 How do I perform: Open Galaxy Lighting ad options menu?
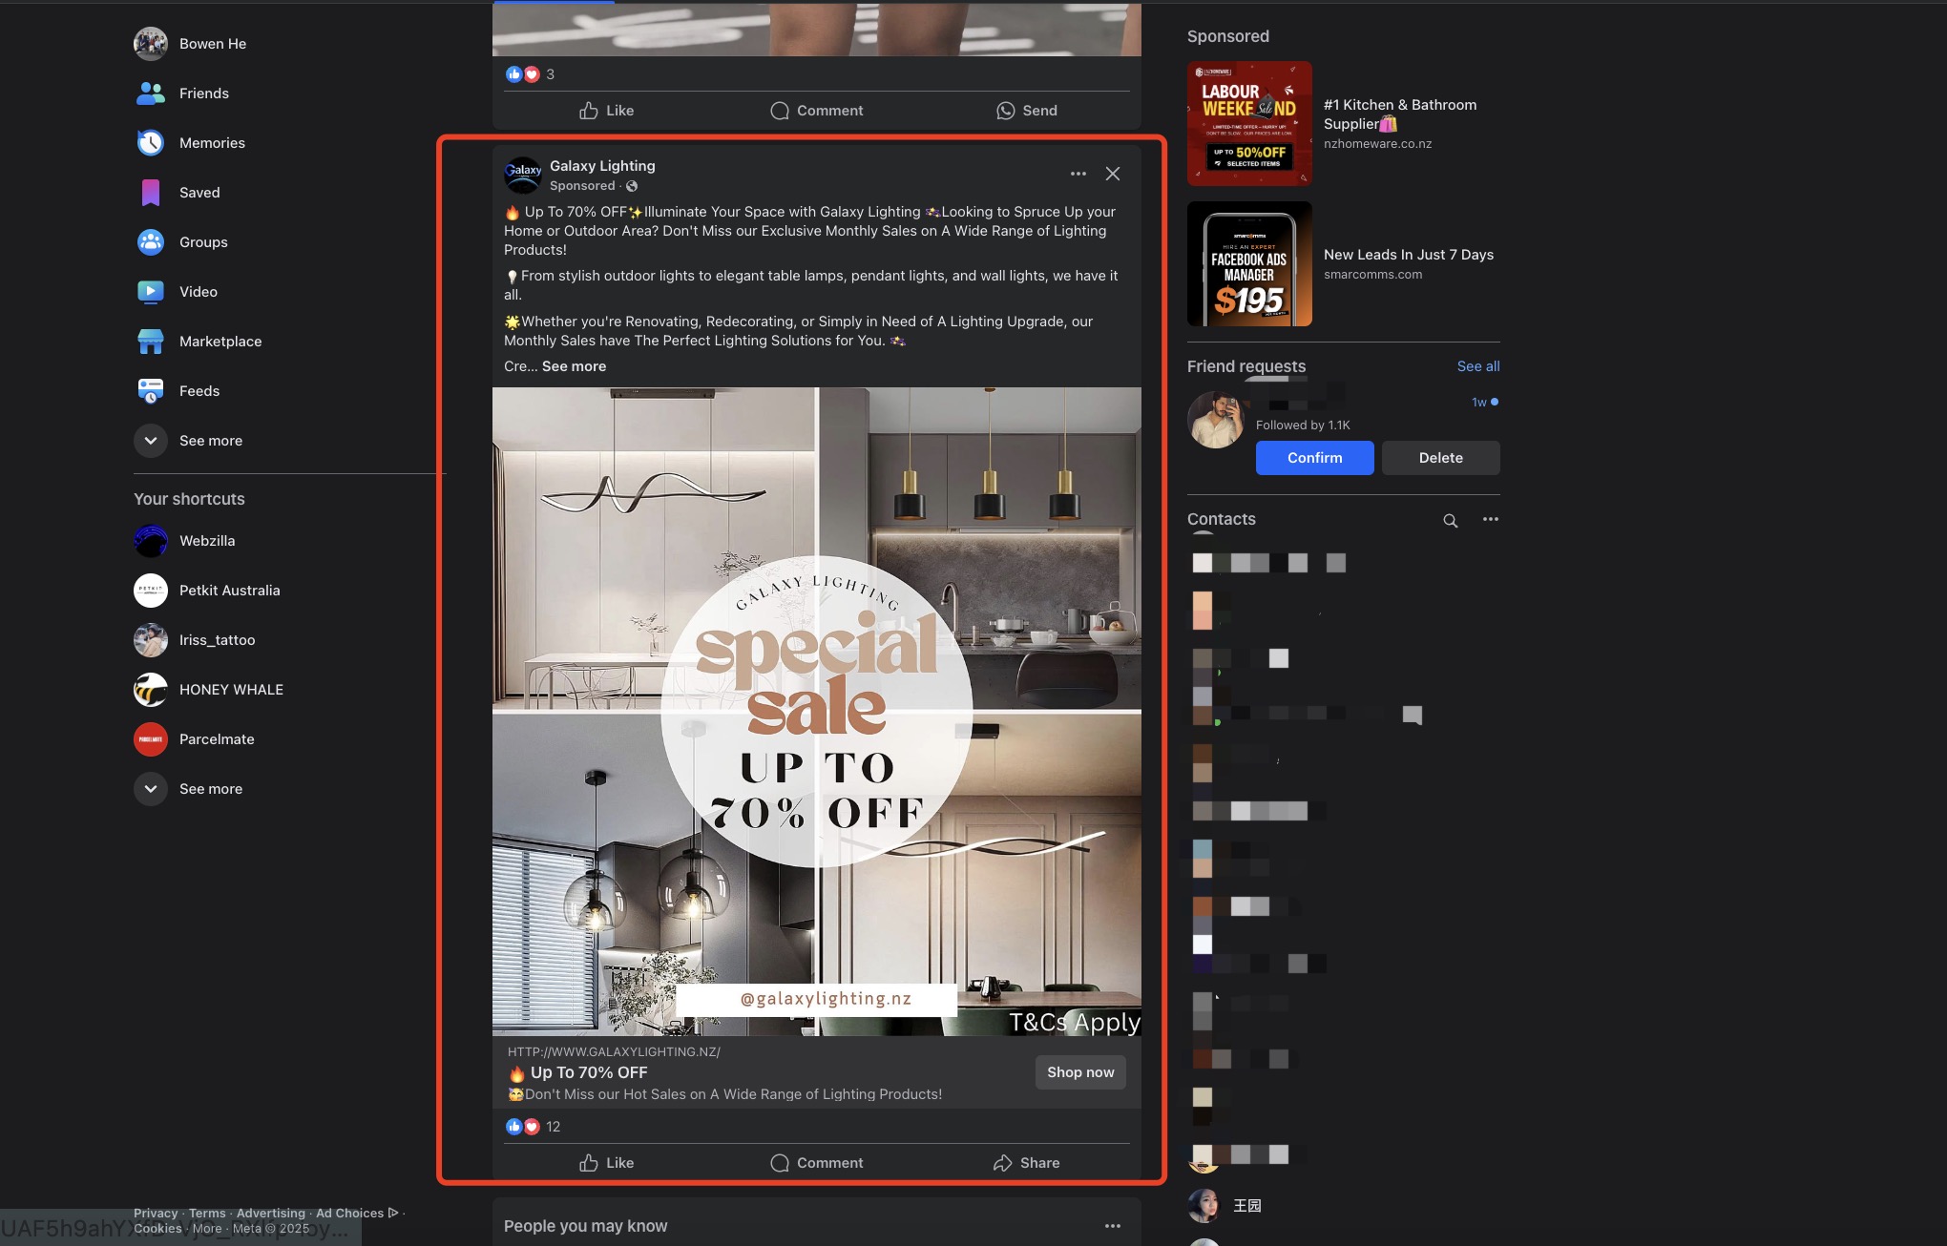[x=1078, y=174]
